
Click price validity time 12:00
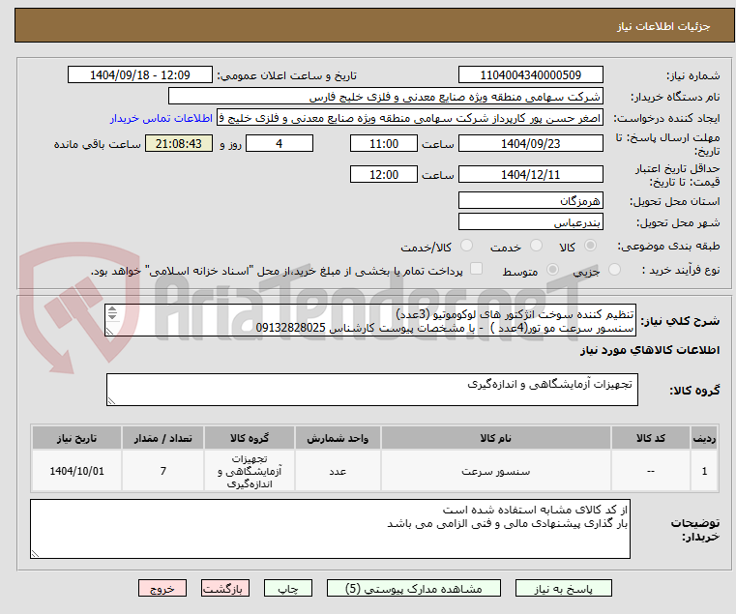click(x=384, y=175)
